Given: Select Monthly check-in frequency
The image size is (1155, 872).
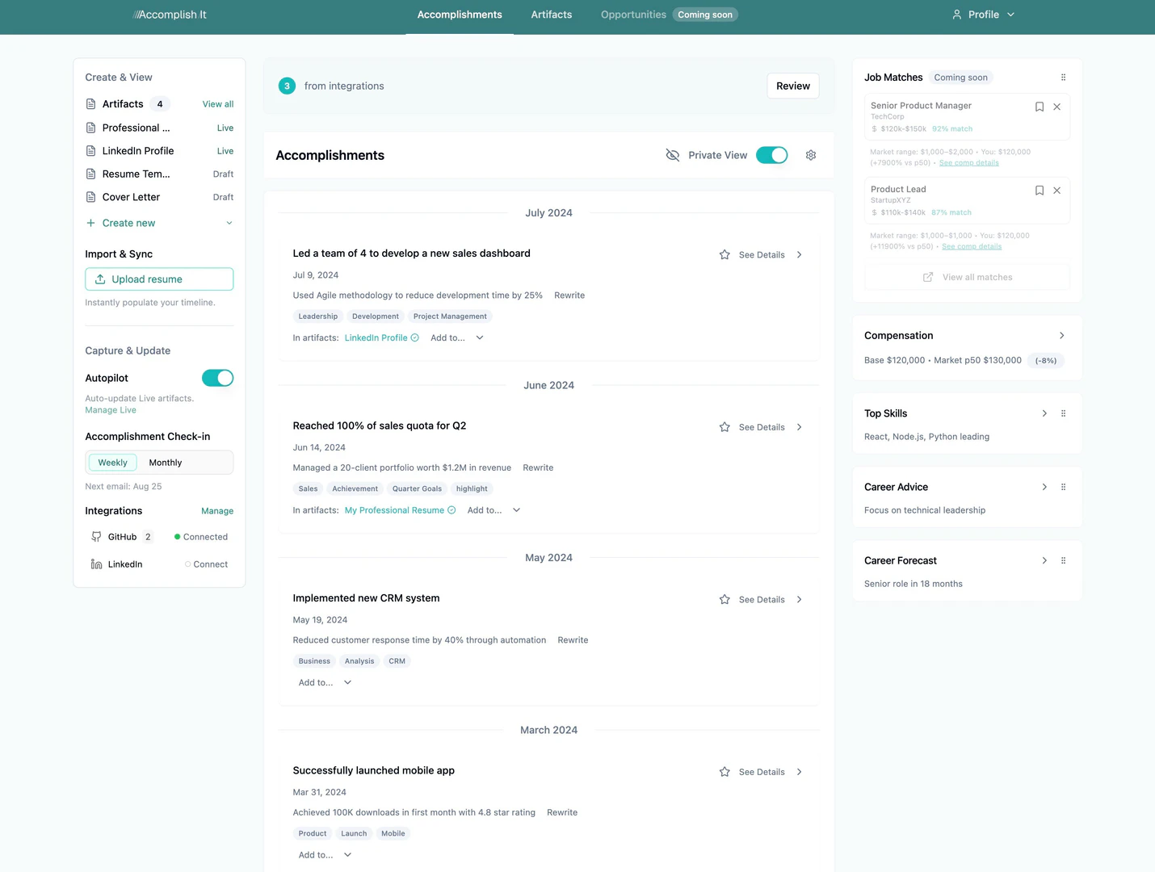Looking at the screenshot, I should [166, 463].
